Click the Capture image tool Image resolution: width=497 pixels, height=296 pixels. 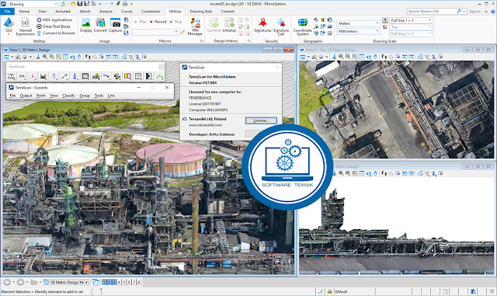[x=115, y=26]
